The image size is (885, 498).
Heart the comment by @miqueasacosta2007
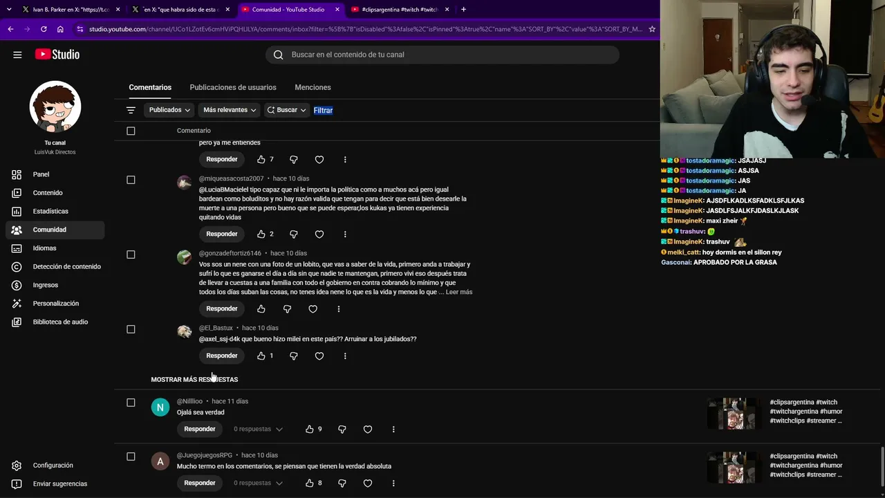(319, 234)
